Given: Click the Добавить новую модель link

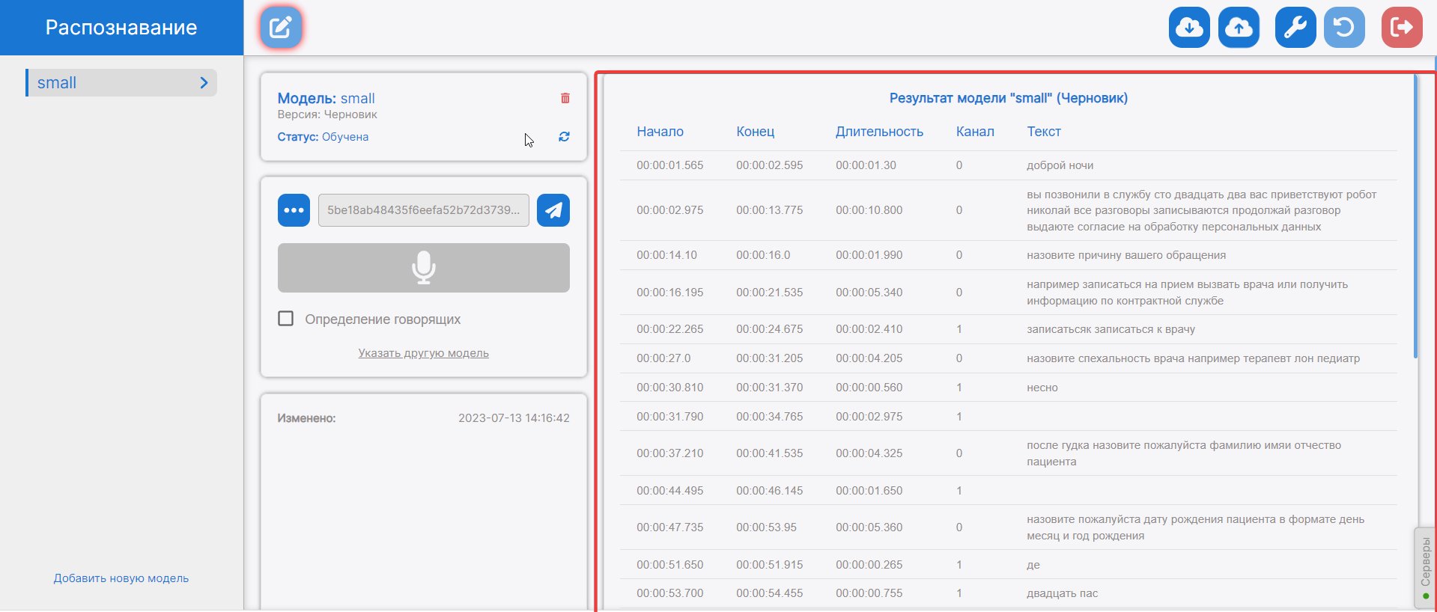Looking at the screenshot, I should click(x=121, y=578).
